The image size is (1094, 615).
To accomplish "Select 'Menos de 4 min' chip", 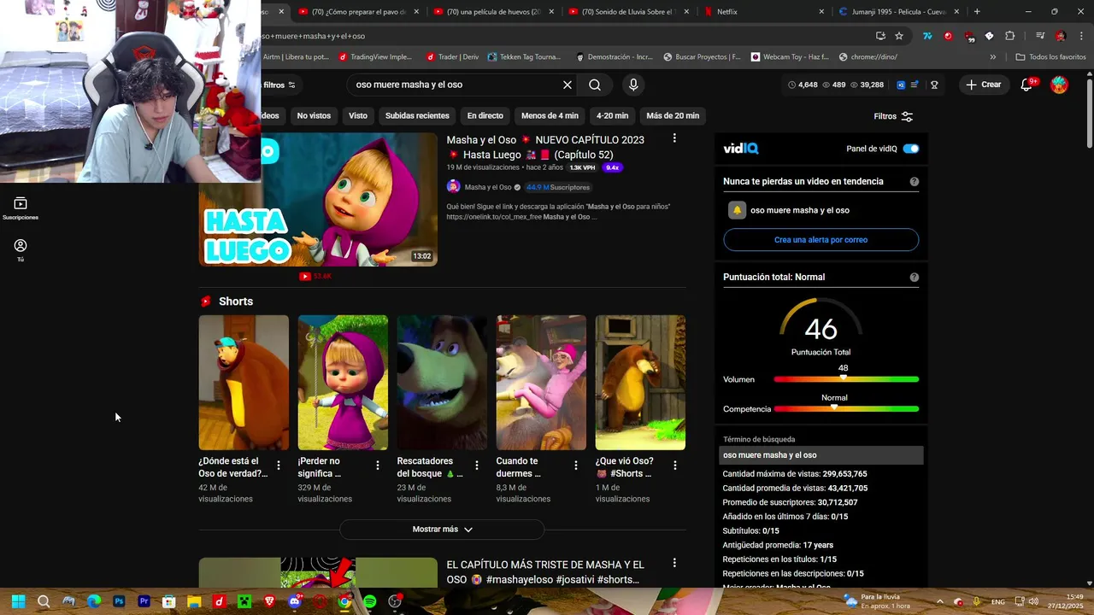I will 550,115.
